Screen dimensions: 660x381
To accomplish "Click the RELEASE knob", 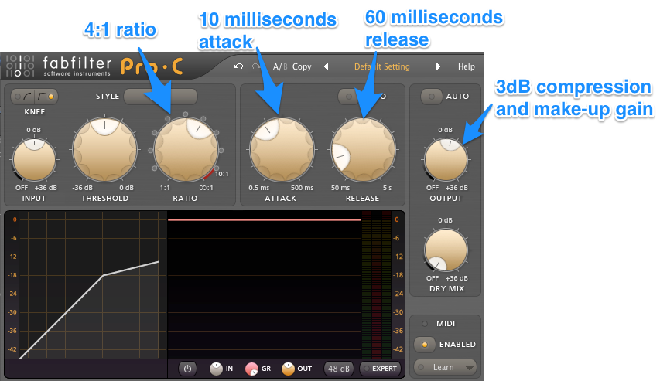I will click(x=363, y=150).
